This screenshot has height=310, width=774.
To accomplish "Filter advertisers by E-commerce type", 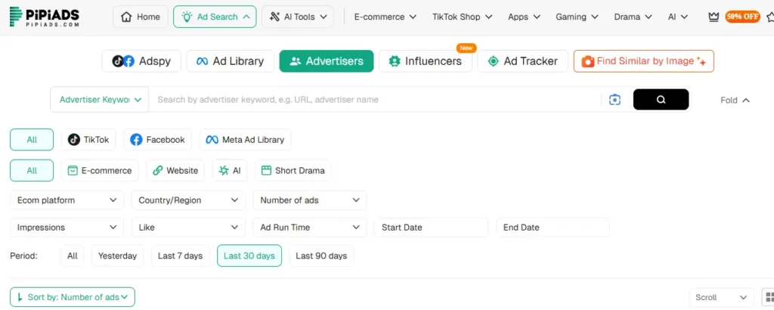I will [x=100, y=171].
